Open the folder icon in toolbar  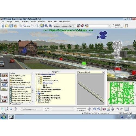[7, 26]
